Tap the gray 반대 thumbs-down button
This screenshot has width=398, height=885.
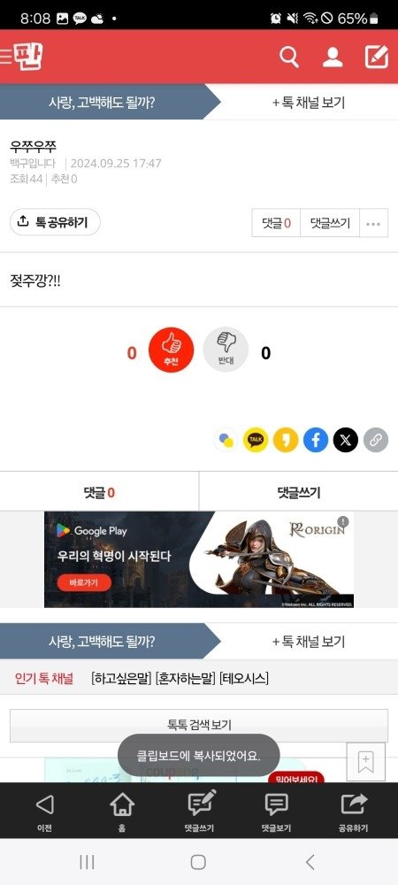click(226, 350)
